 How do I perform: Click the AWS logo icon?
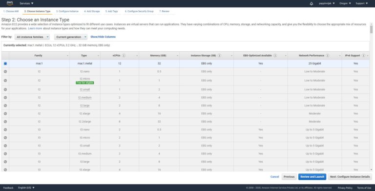click(10, 3)
